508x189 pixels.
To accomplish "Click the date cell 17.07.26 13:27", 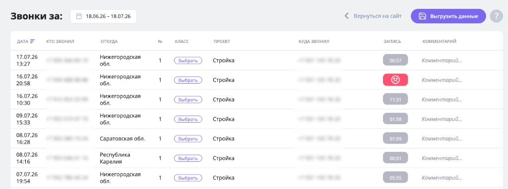I will click(27, 60).
